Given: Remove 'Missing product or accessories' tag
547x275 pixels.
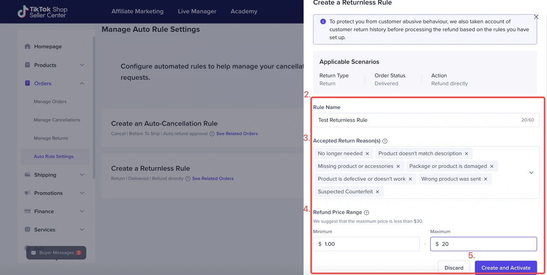Looking at the screenshot, I should coord(398,166).
